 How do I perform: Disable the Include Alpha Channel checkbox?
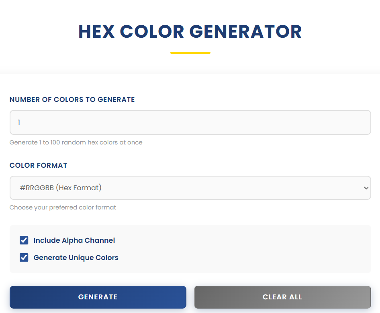pos(24,240)
